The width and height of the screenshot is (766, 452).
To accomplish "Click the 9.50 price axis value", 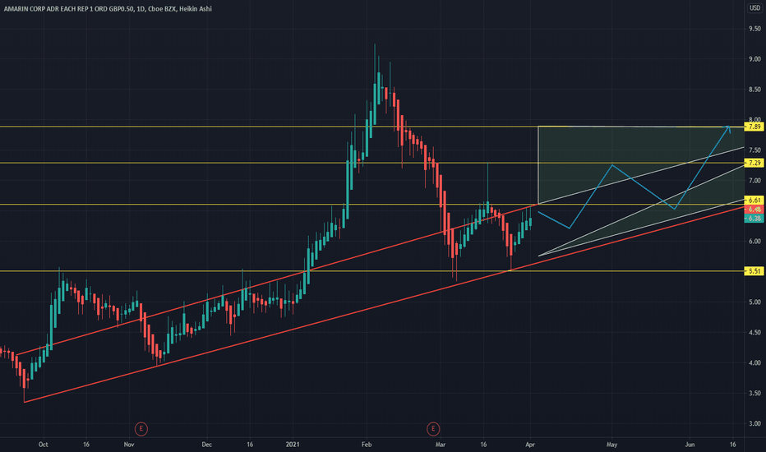I will pyautogui.click(x=754, y=29).
